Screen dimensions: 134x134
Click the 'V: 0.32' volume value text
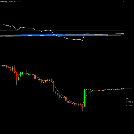tap(128, 102)
